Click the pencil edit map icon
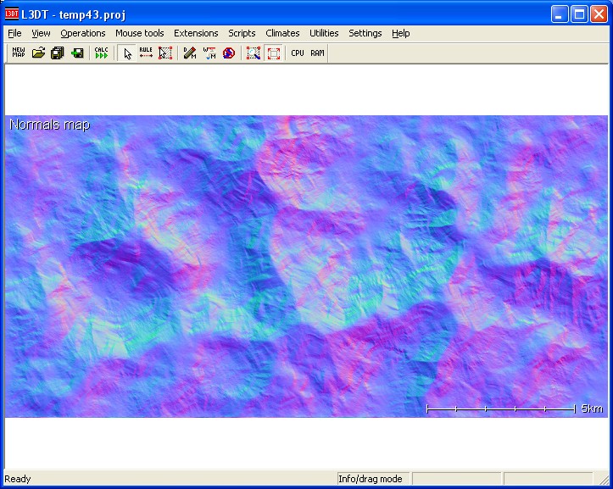The width and height of the screenshot is (613, 489). pyautogui.click(x=190, y=53)
